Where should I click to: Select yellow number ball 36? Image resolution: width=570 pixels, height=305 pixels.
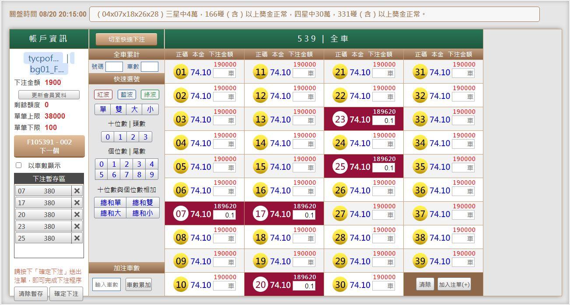click(x=420, y=190)
